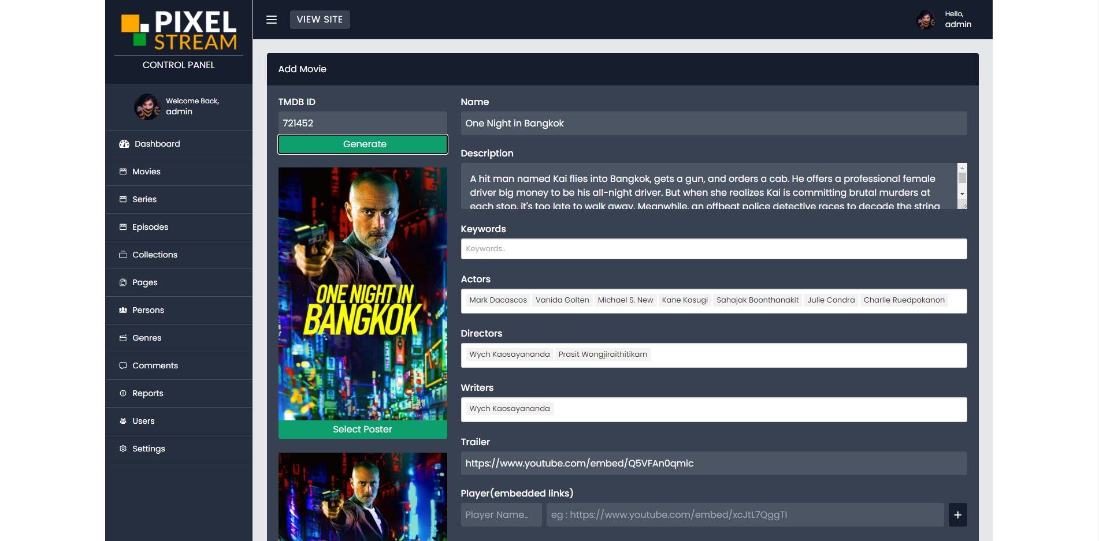Select the Julie Condra actor tag
The width and height of the screenshot is (1099, 541).
(831, 300)
